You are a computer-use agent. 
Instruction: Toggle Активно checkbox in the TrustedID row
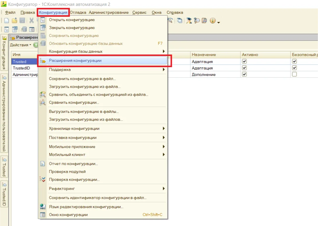coord(245,68)
